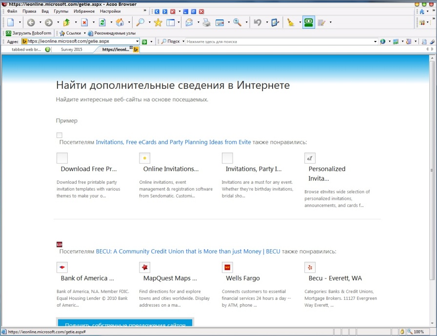The width and height of the screenshot is (437, 336).
Task: Open the BECU Community Credit Union link
Action: click(x=188, y=251)
